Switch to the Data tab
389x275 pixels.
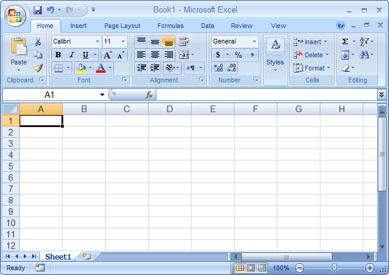(208, 26)
